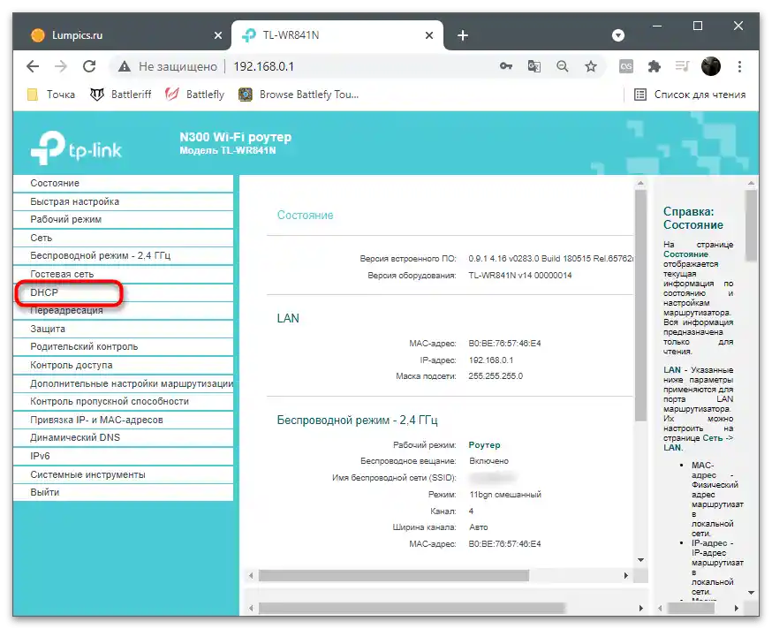Open the extensions puzzle icon

654,66
